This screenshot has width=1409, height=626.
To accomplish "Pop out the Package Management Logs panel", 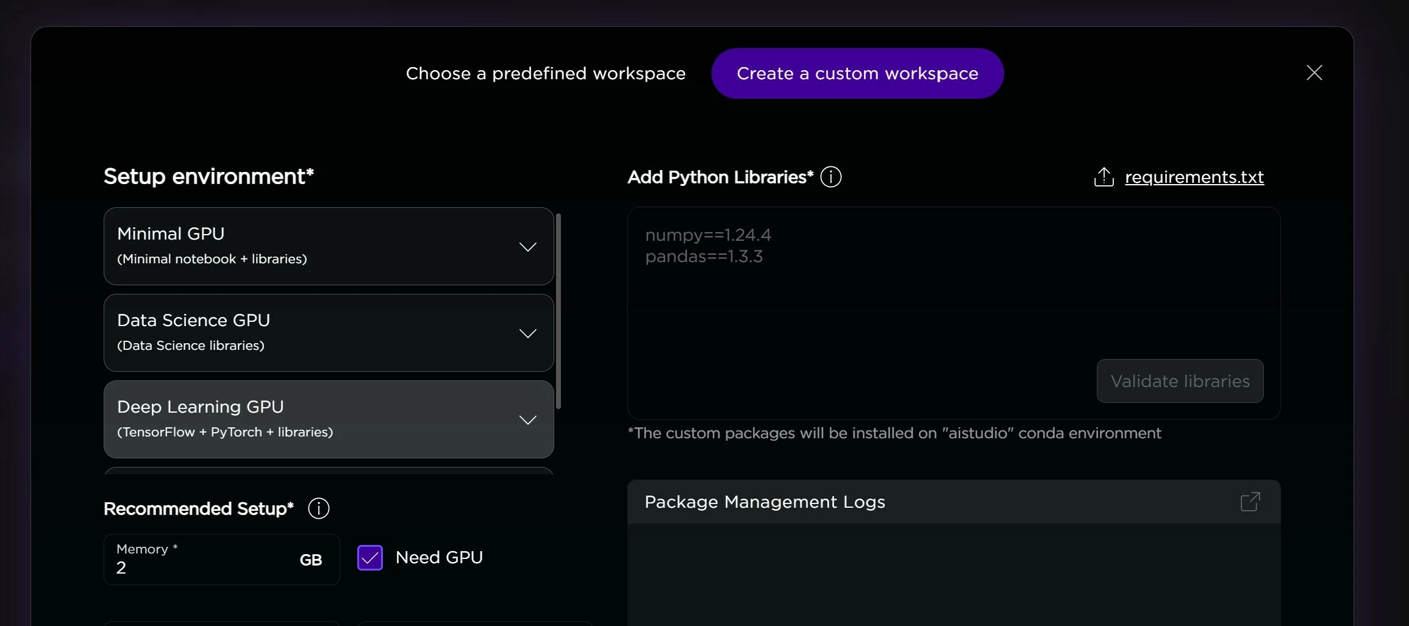I will coord(1250,501).
